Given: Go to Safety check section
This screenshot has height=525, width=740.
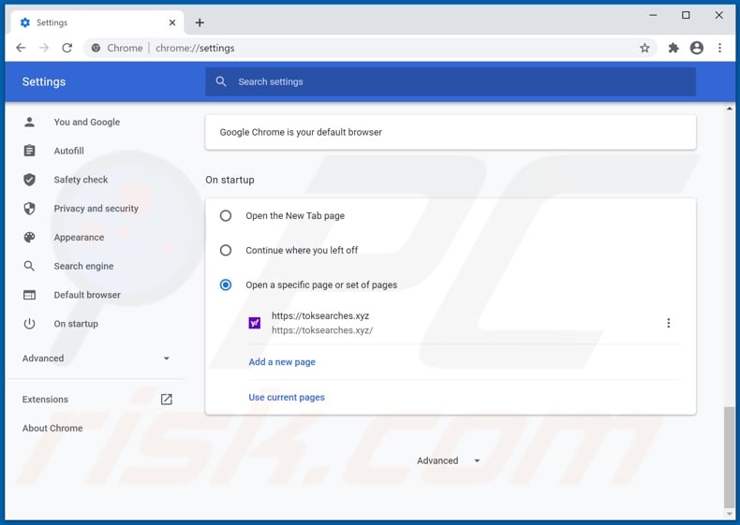Looking at the screenshot, I should pyautogui.click(x=81, y=180).
